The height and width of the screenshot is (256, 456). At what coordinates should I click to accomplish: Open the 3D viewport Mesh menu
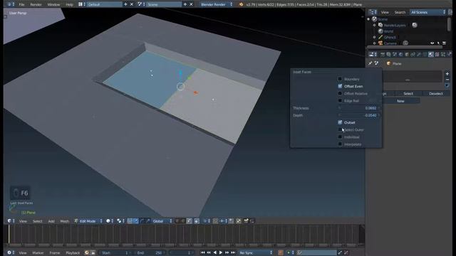(64, 221)
